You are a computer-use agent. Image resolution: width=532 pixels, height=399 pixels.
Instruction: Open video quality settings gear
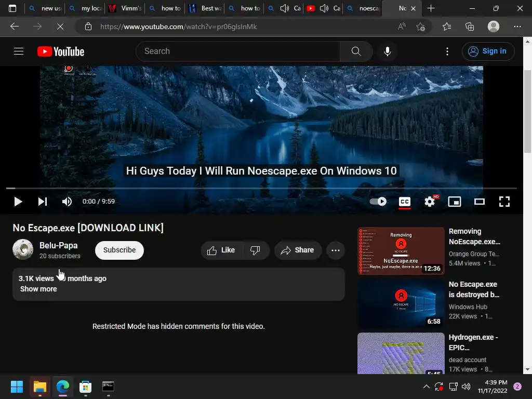coord(430,202)
